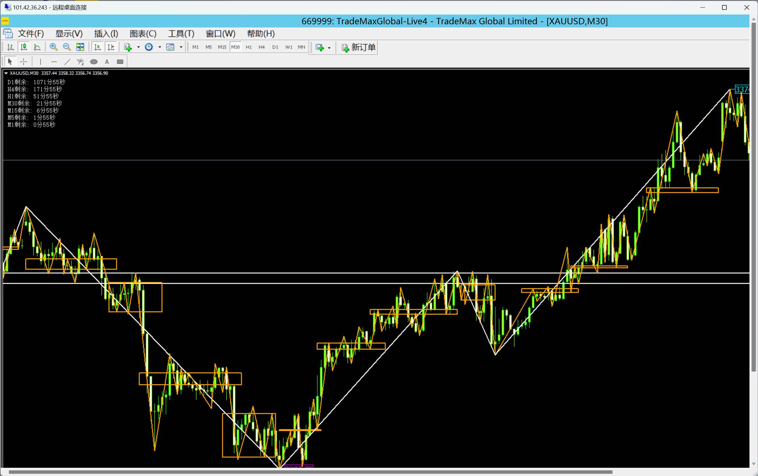Open the templates dropdown arrow

click(x=181, y=47)
